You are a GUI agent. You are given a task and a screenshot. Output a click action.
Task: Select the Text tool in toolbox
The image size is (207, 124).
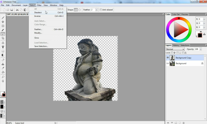[x=3, y=47]
